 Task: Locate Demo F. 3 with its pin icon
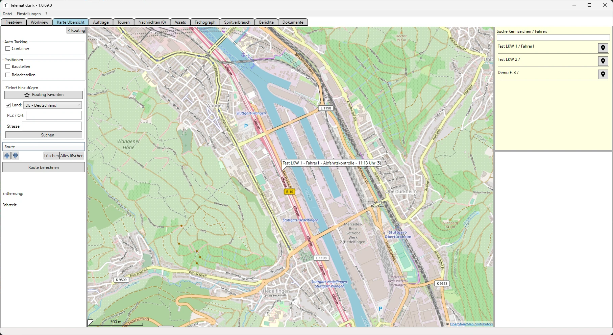point(603,74)
